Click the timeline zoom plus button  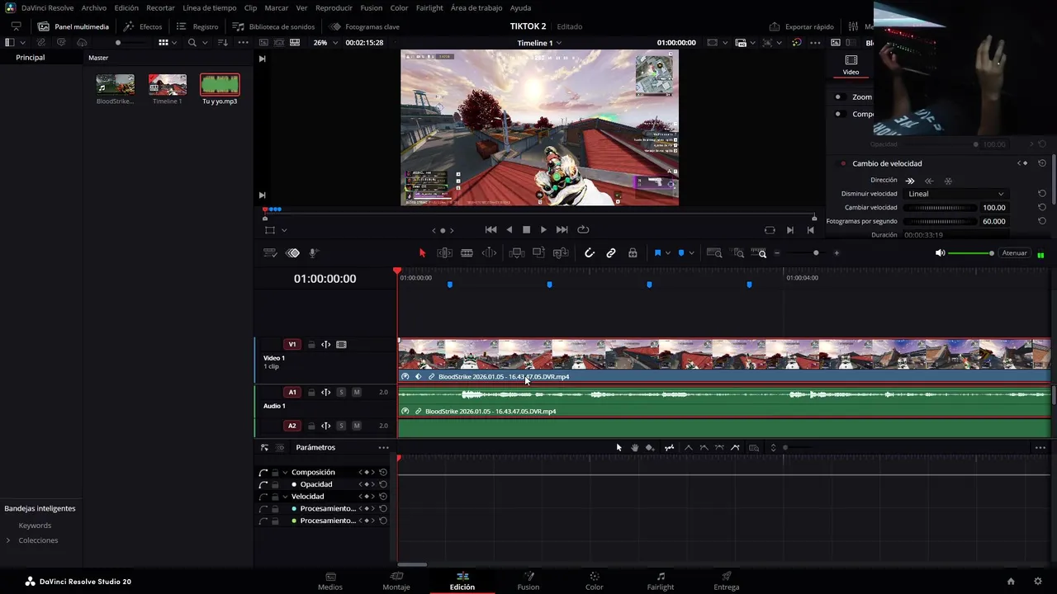click(x=837, y=253)
